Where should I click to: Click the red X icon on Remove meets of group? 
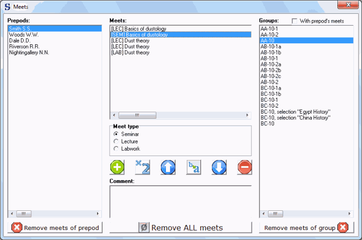[343, 227]
